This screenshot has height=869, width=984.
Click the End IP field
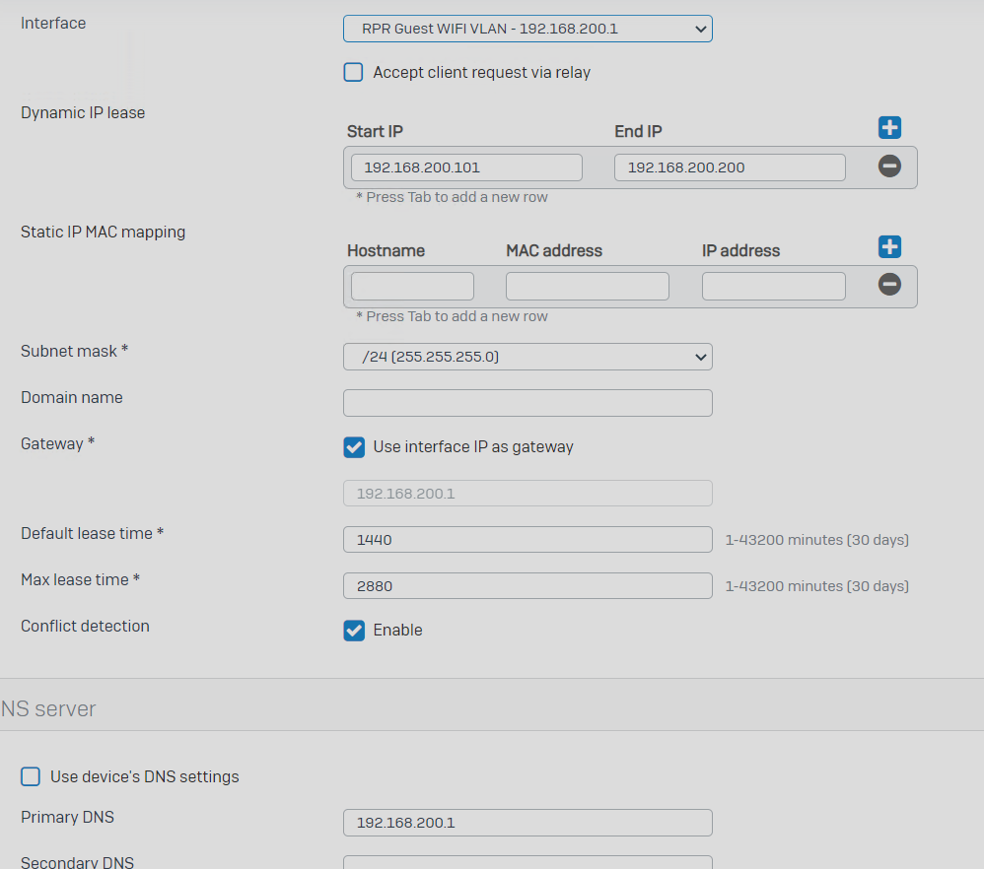(x=730, y=167)
